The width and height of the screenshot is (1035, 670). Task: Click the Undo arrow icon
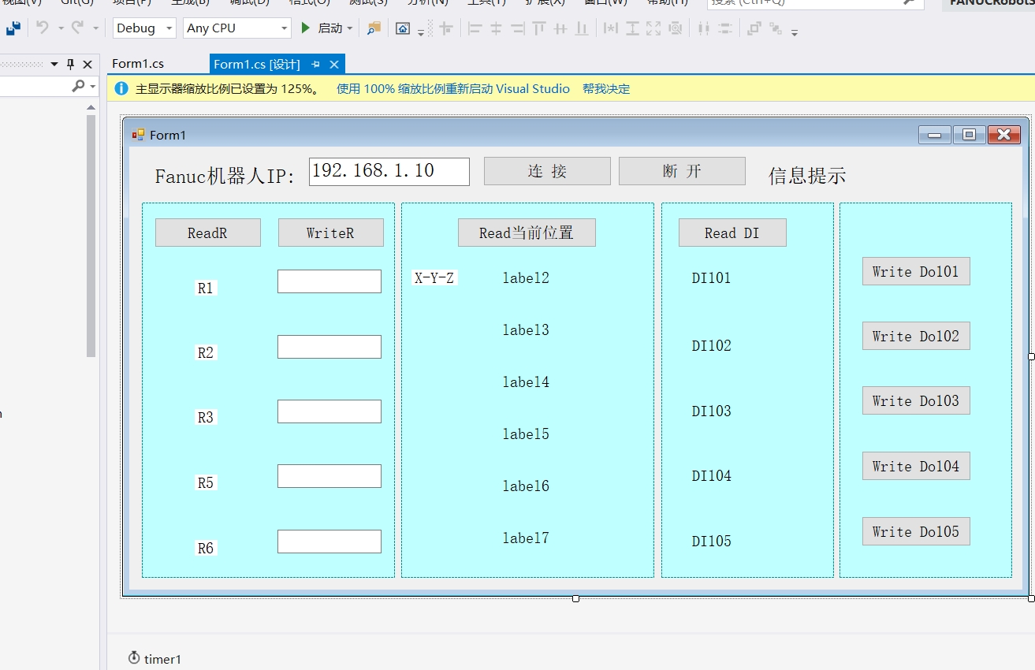(43, 28)
